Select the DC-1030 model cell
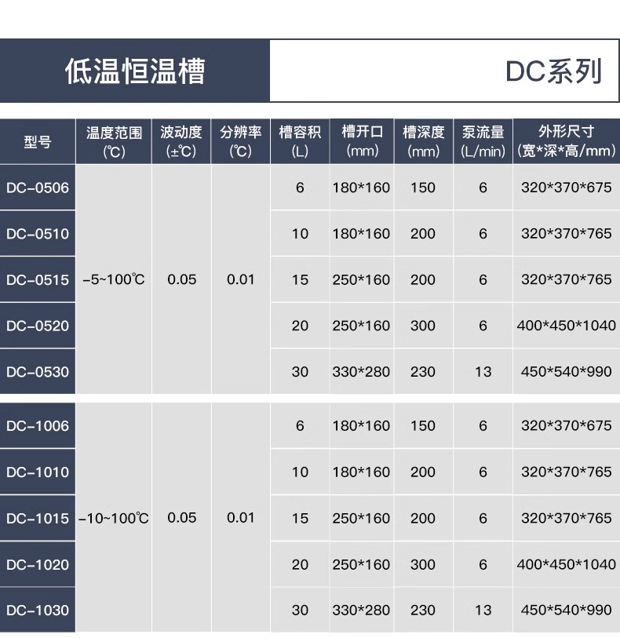620x638 pixels. tap(38, 610)
